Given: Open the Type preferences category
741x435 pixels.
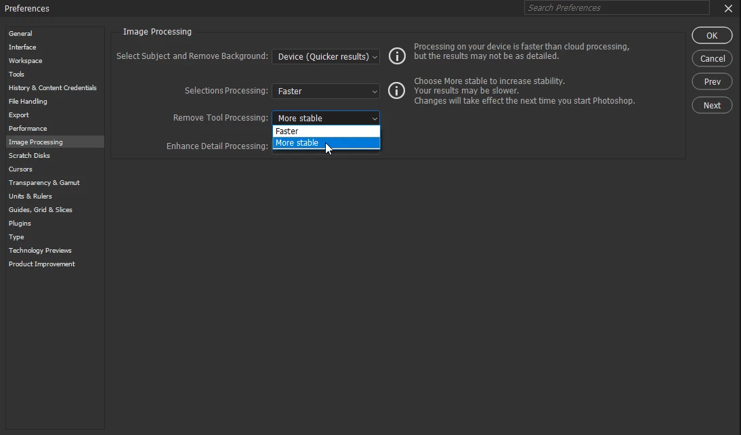Looking at the screenshot, I should [x=55, y=237].
